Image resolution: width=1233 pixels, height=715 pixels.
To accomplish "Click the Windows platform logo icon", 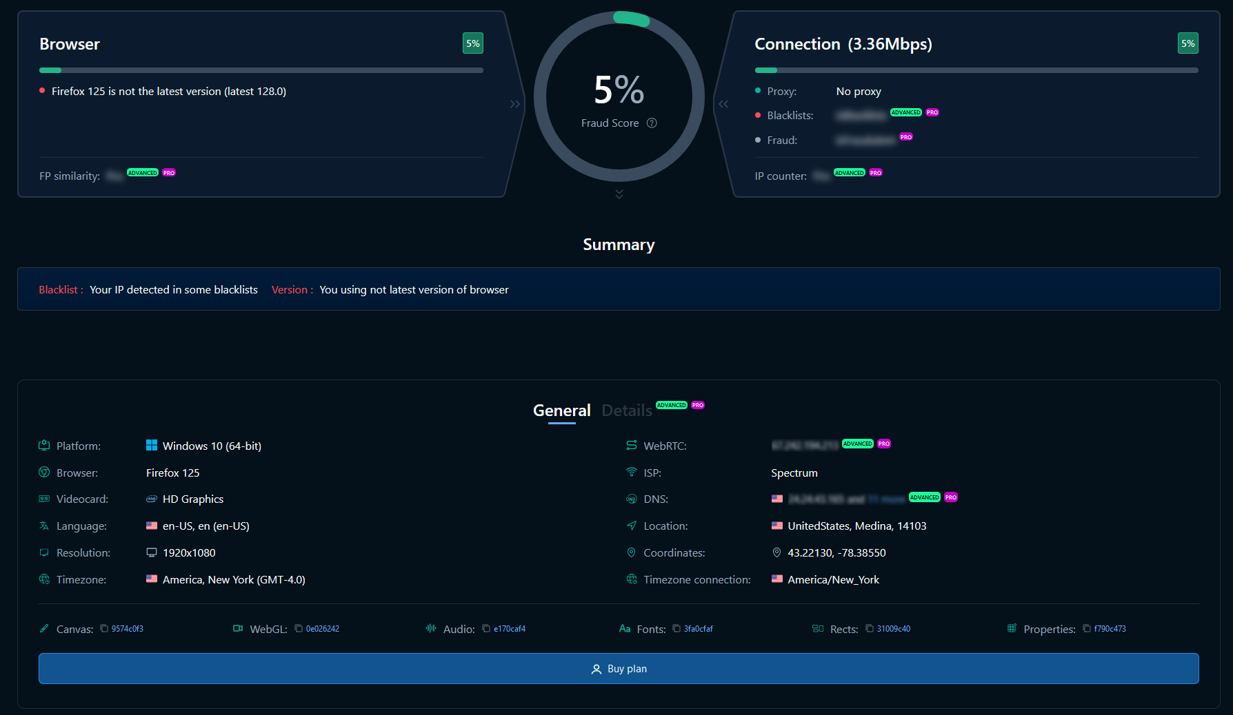I will point(152,446).
